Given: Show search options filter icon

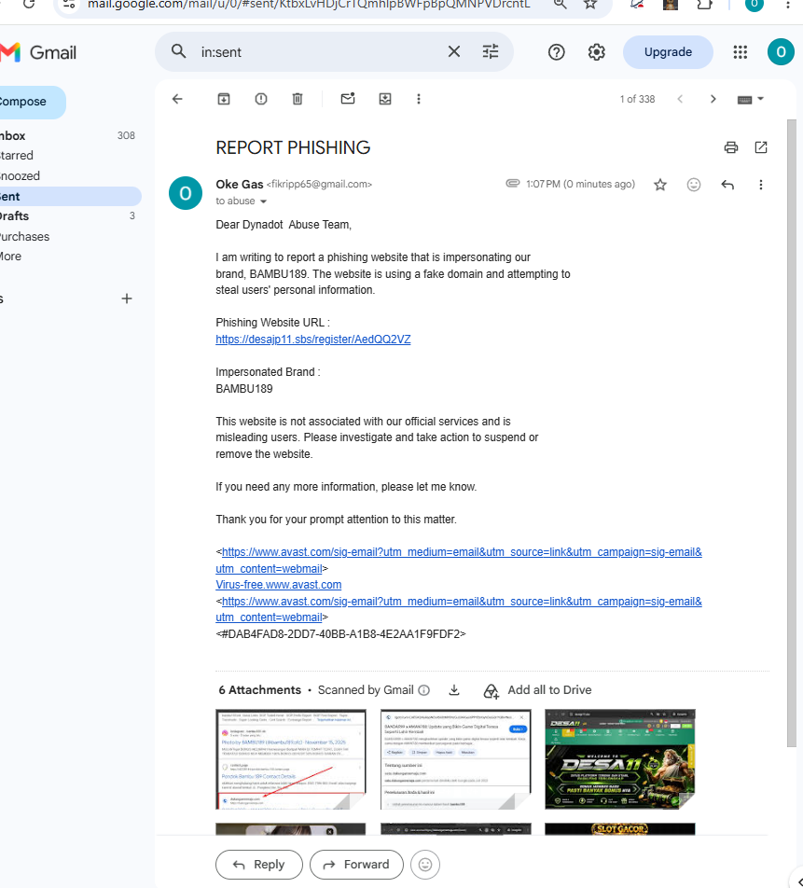Looking at the screenshot, I should click(x=491, y=52).
